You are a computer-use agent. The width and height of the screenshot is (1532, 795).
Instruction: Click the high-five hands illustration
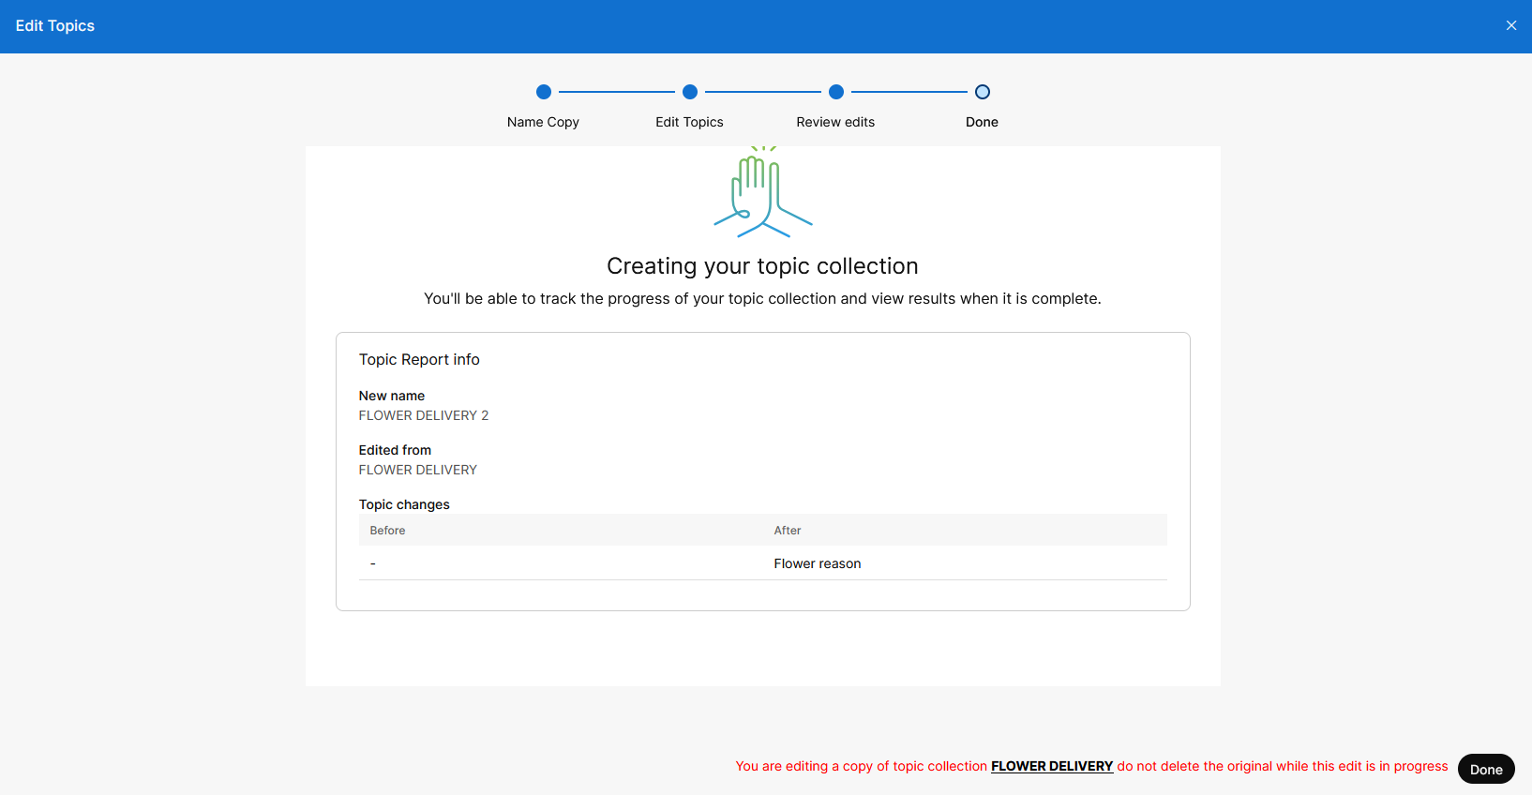click(x=762, y=193)
